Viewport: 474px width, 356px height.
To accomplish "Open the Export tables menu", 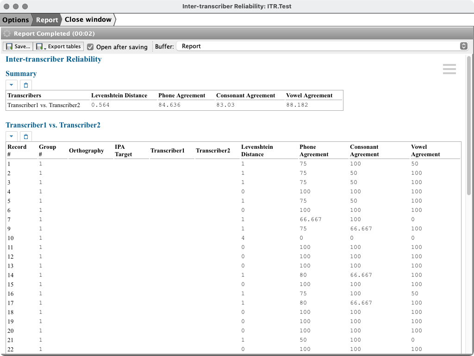I will (x=59, y=46).
